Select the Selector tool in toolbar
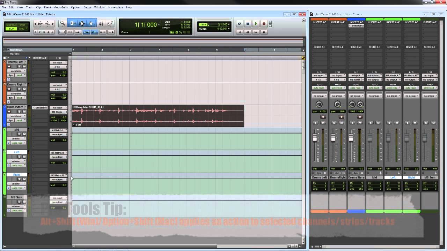Viewport: 447px width, 251px height. tap(82, 23)
